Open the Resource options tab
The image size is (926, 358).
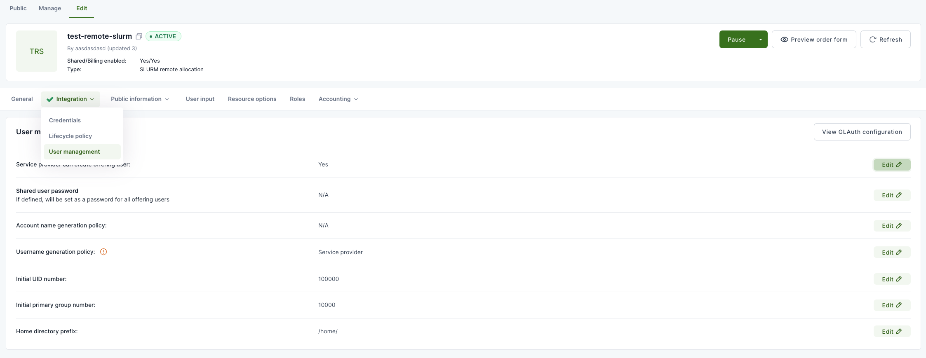pos(252,99)
